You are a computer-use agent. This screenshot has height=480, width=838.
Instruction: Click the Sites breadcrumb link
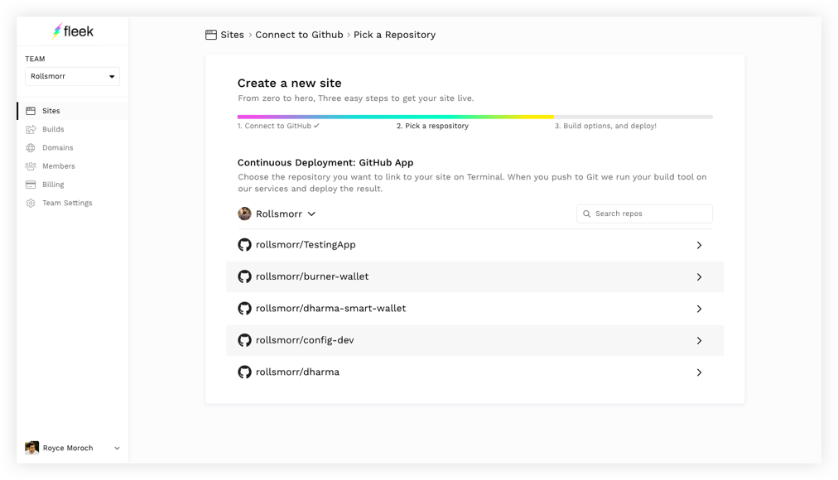[x=232, y=35]
